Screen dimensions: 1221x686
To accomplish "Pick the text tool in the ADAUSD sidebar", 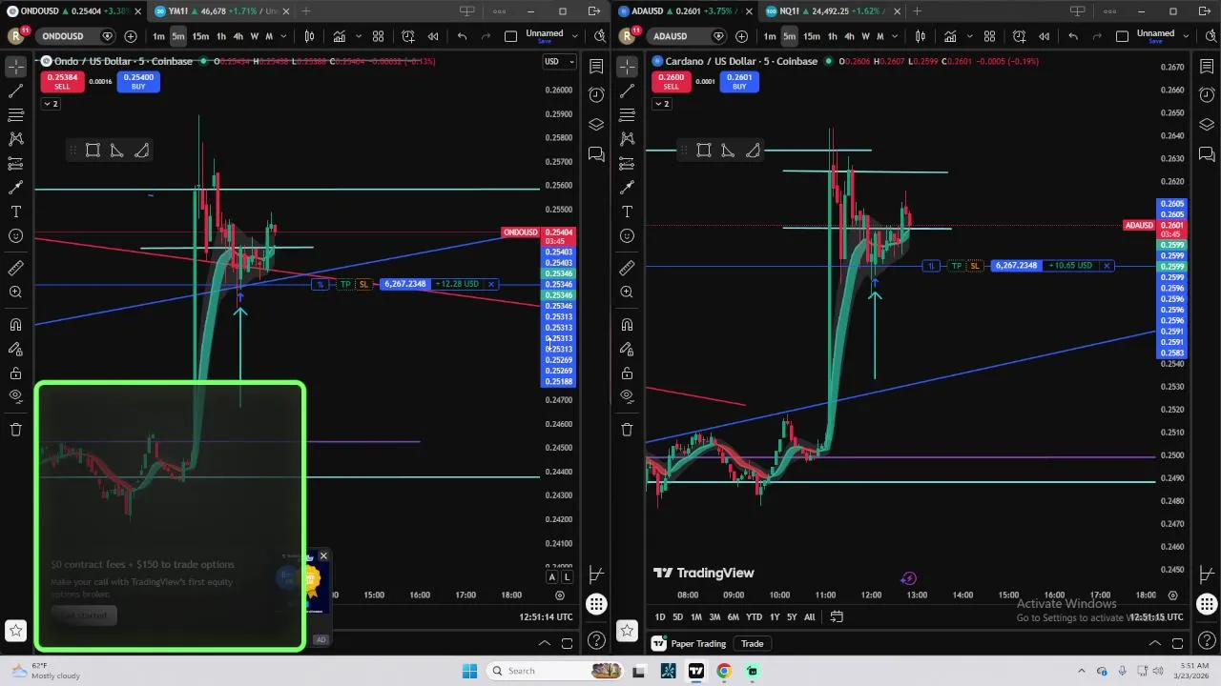I will coord(627,212).
